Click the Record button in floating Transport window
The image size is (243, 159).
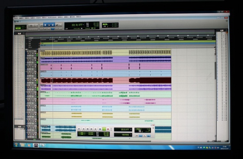[108, 129]
